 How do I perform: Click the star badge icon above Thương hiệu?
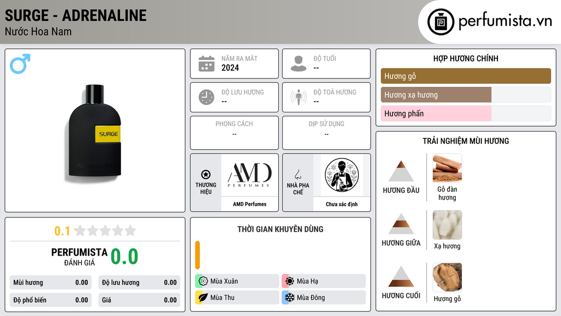tap(206, 174)
